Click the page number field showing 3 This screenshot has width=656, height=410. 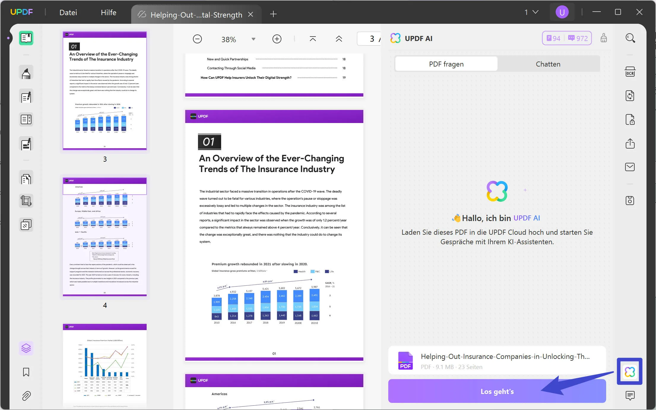pyautogui.click(x=369, y=39)
